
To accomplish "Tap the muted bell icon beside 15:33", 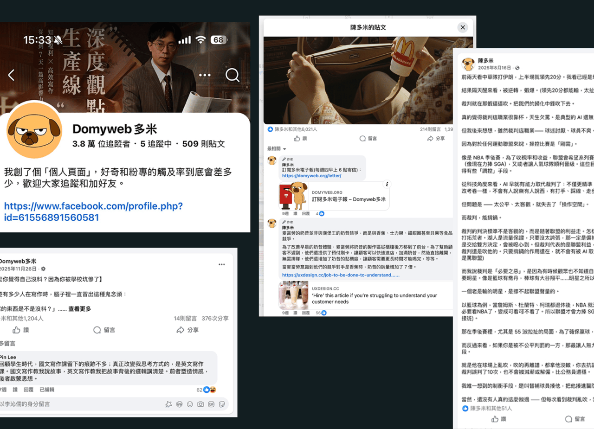I will click(58, 40).
